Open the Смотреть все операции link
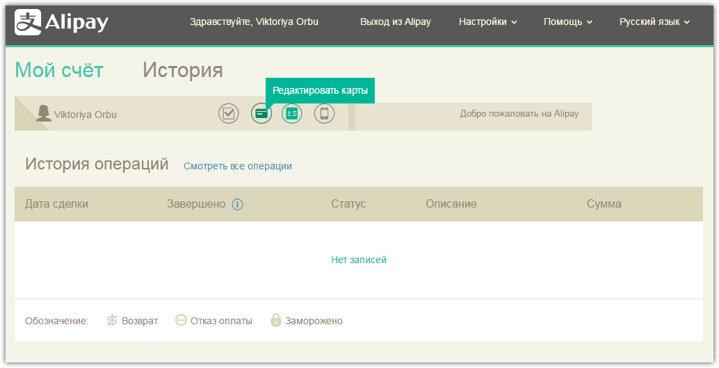This screenshot has width=719, height=368. pos(238,166)
